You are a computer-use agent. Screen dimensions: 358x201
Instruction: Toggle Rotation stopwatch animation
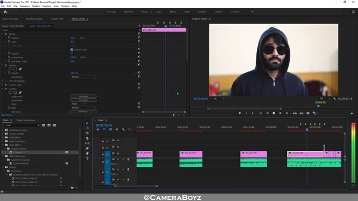pyautogui.click(x=9, y=54)
